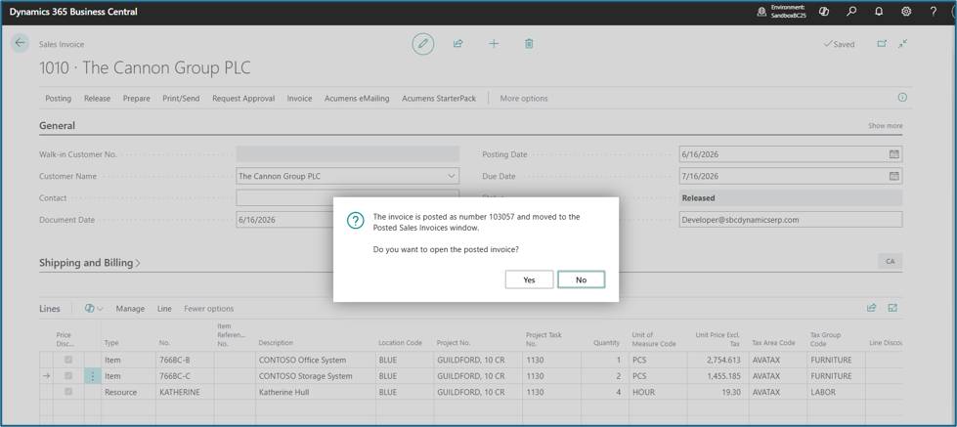
Task: Click Dynamics 365 Business Central title
Action: [73, 12]
